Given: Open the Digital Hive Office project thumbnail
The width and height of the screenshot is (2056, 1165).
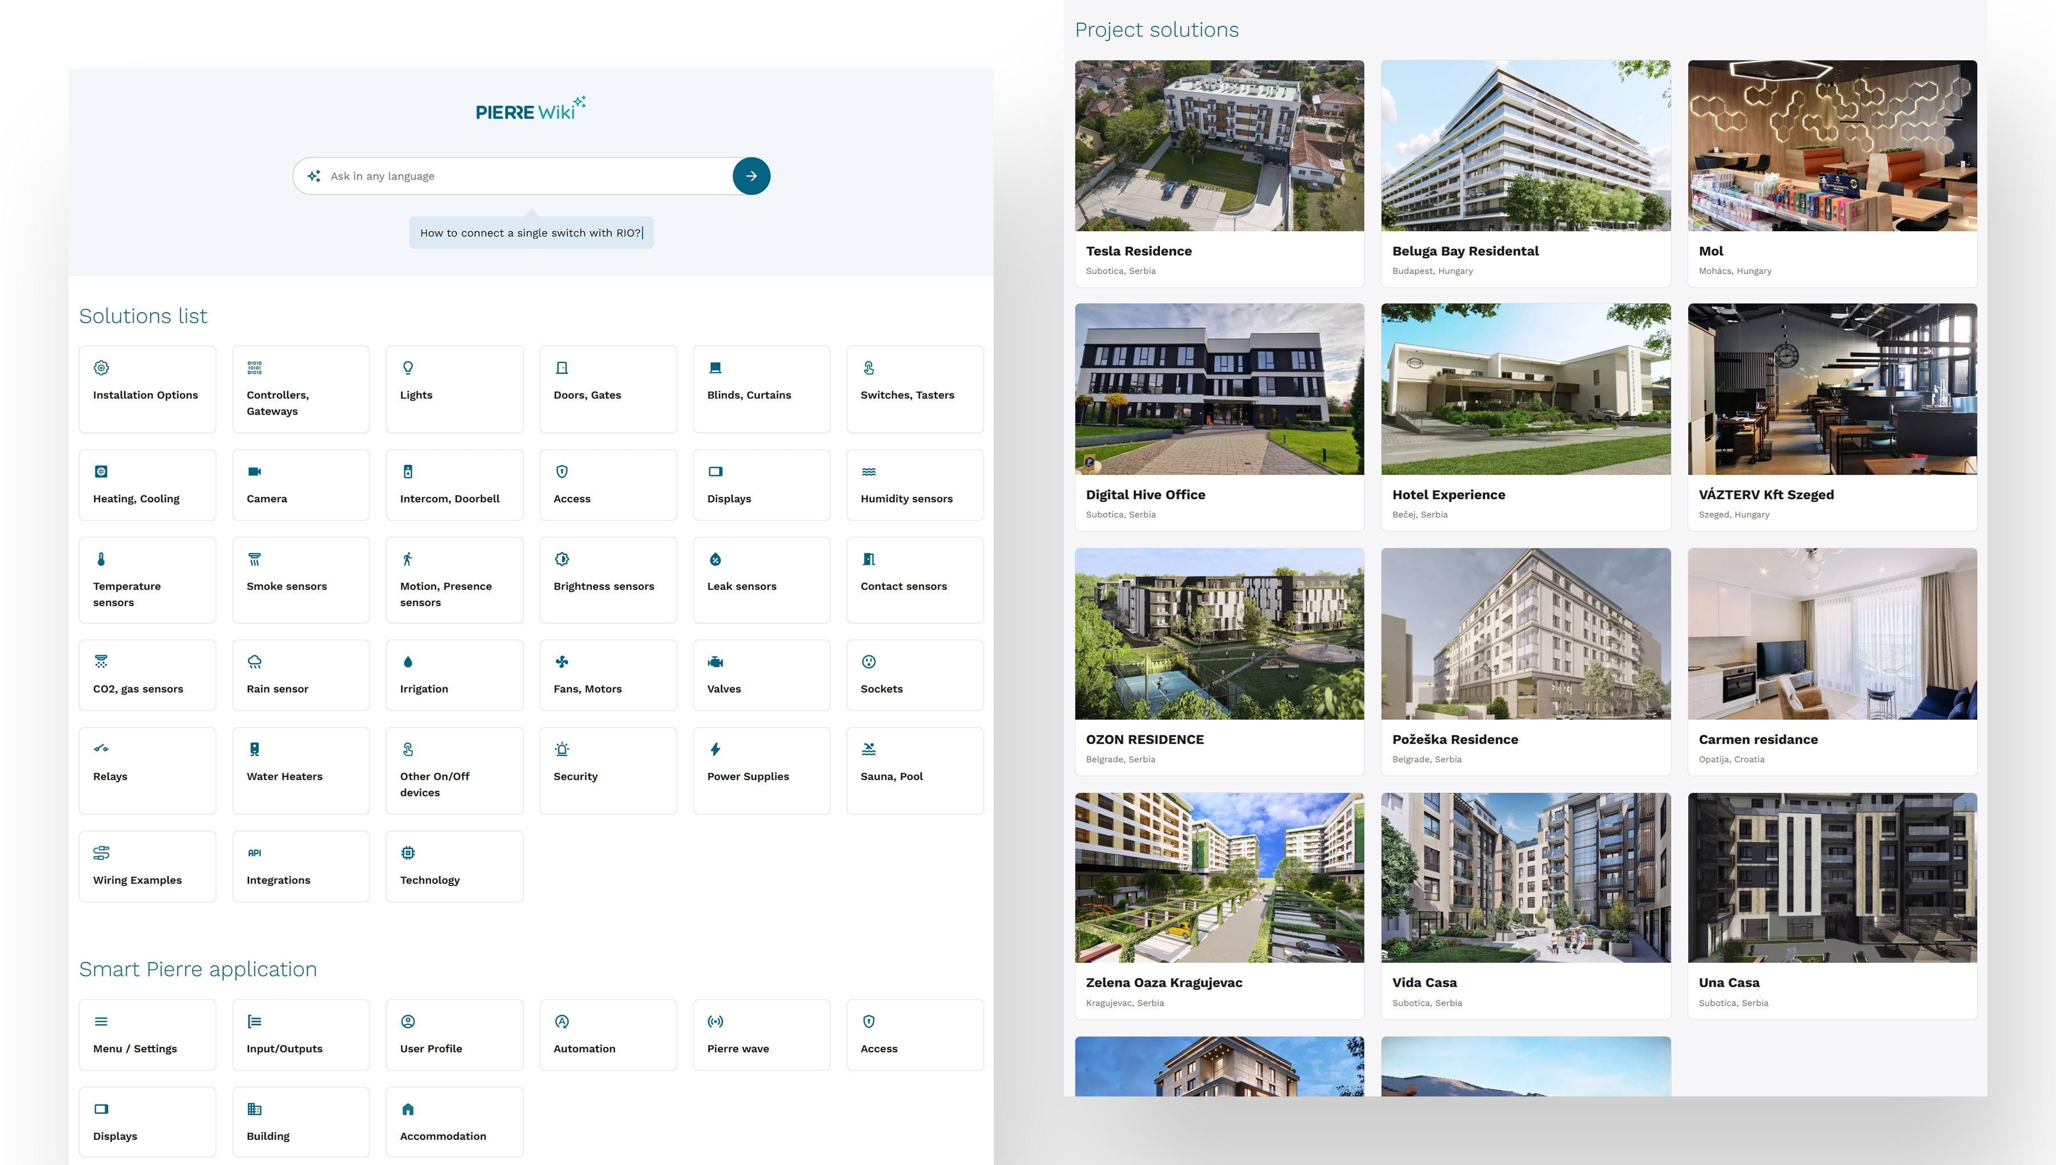Looking at the screenshot, I should pyautogui.click(x=1219, y=389).
